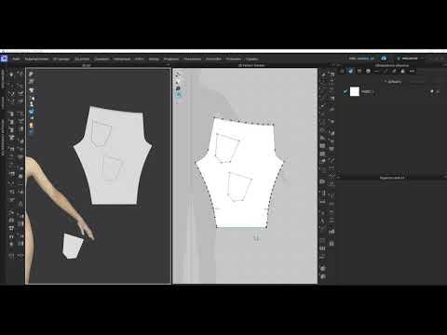Image resolution: width=447 pixels, height=335 pixels.
Task: Click the white fabric color swatch thumbnail
Action: tap(355, 91)
